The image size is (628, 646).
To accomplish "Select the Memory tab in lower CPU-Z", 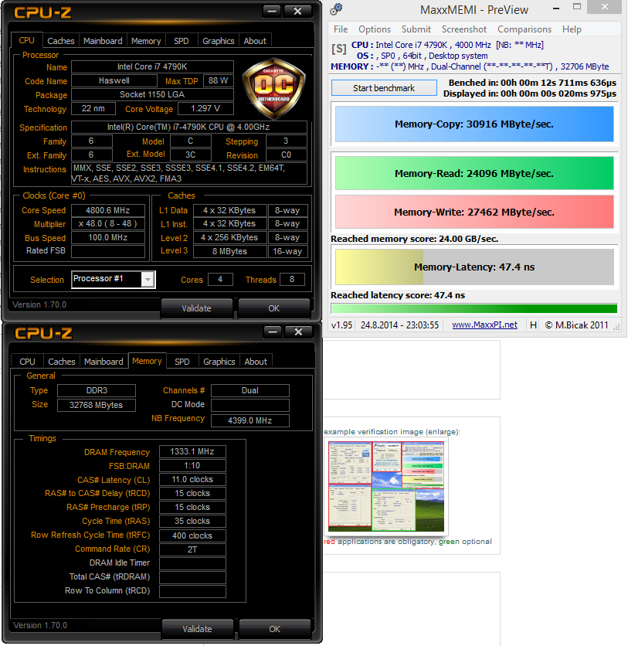I will pyautogui.click(x=147, y=361).
